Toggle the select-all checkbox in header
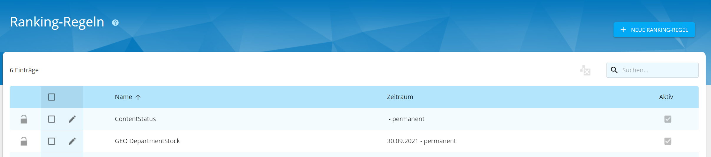This screenshot has width=711, height=157. pos(52,97)
